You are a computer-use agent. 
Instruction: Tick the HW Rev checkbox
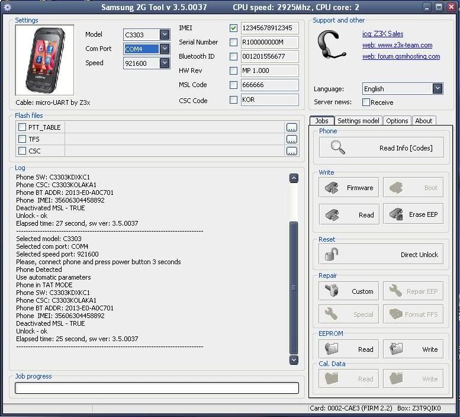(233, 70)
